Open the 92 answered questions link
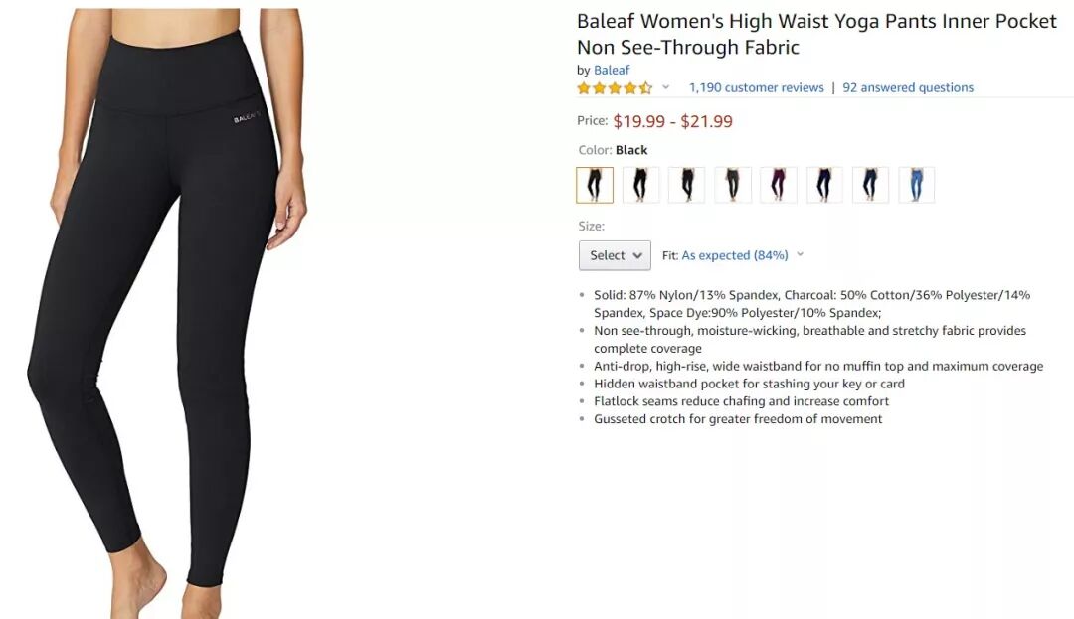Image resolution: width=1074 pixels, height=619 pixels. click(908, 87)
